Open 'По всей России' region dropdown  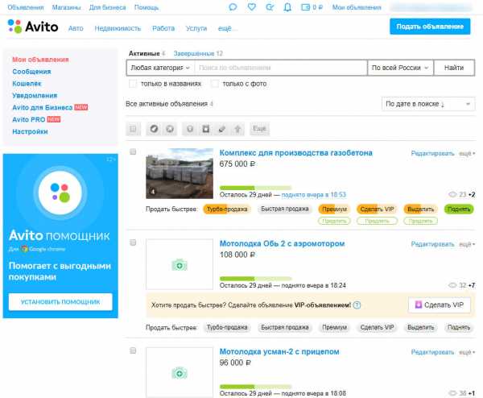[400, 68]
